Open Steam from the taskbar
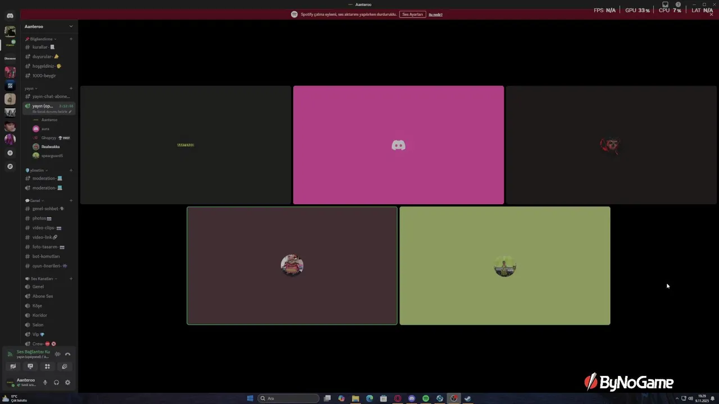The height and width of the screenshot is (404, 719). coord(467,398)
